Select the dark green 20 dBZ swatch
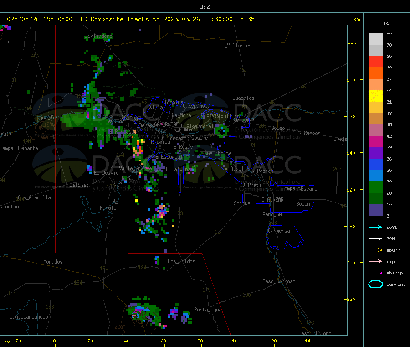 point(375,199)
